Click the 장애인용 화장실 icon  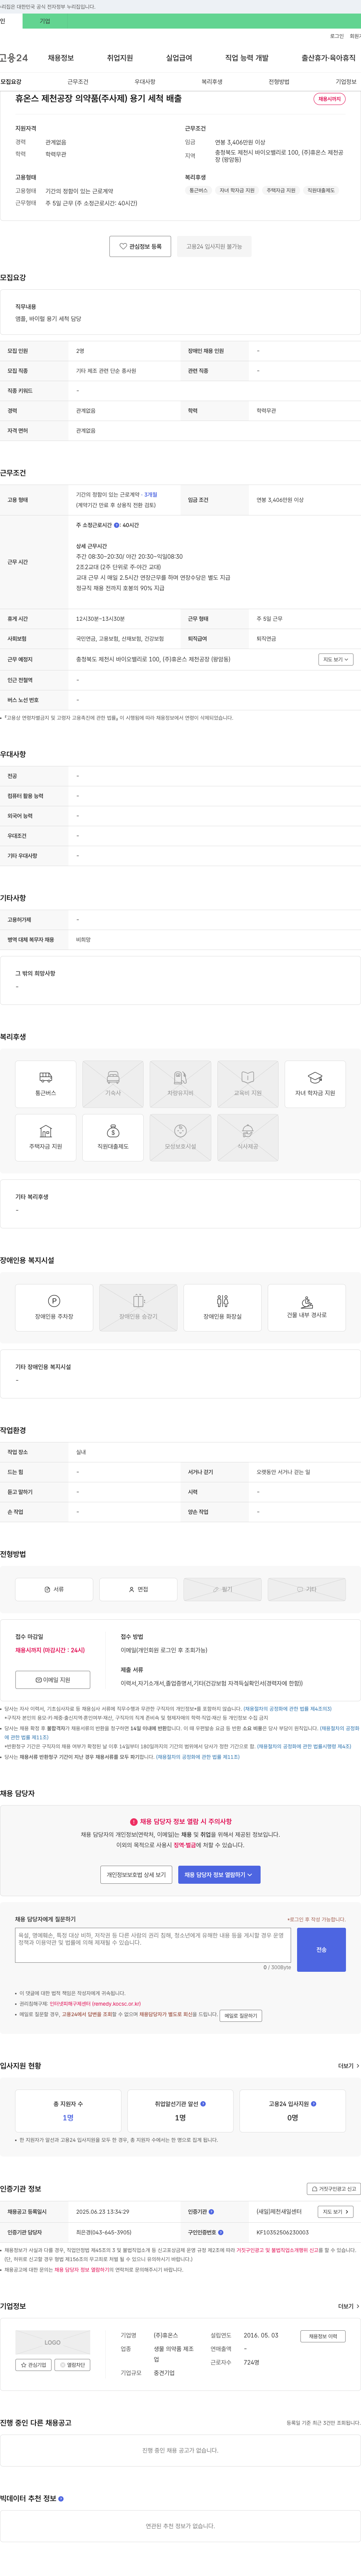pyautogui.click(x=222, y=1308)
